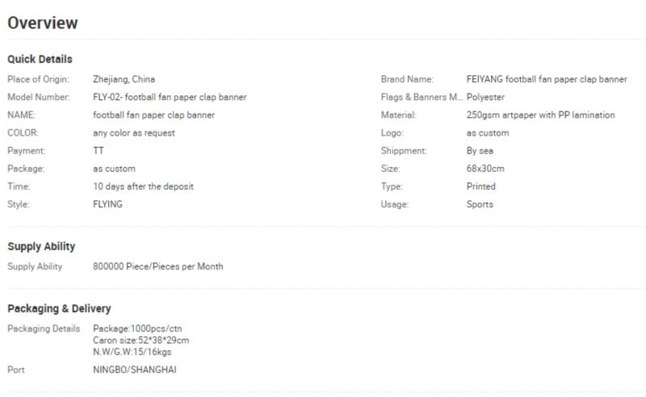The height and width of the screenshot is (397, 646).
Task: Click the NINGBO/SHANGHAI port value
Action: pyautogui.click(x=135, y=370)
